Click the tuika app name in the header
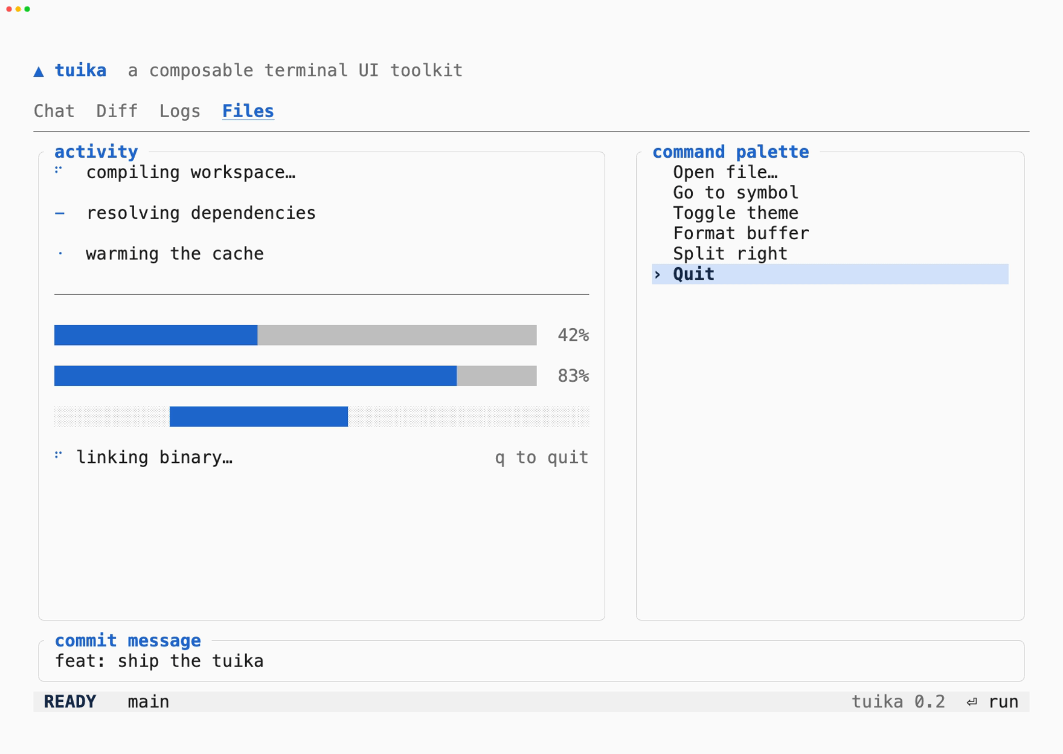Viewport: 1063px width, 754px height. coord(80,71)
